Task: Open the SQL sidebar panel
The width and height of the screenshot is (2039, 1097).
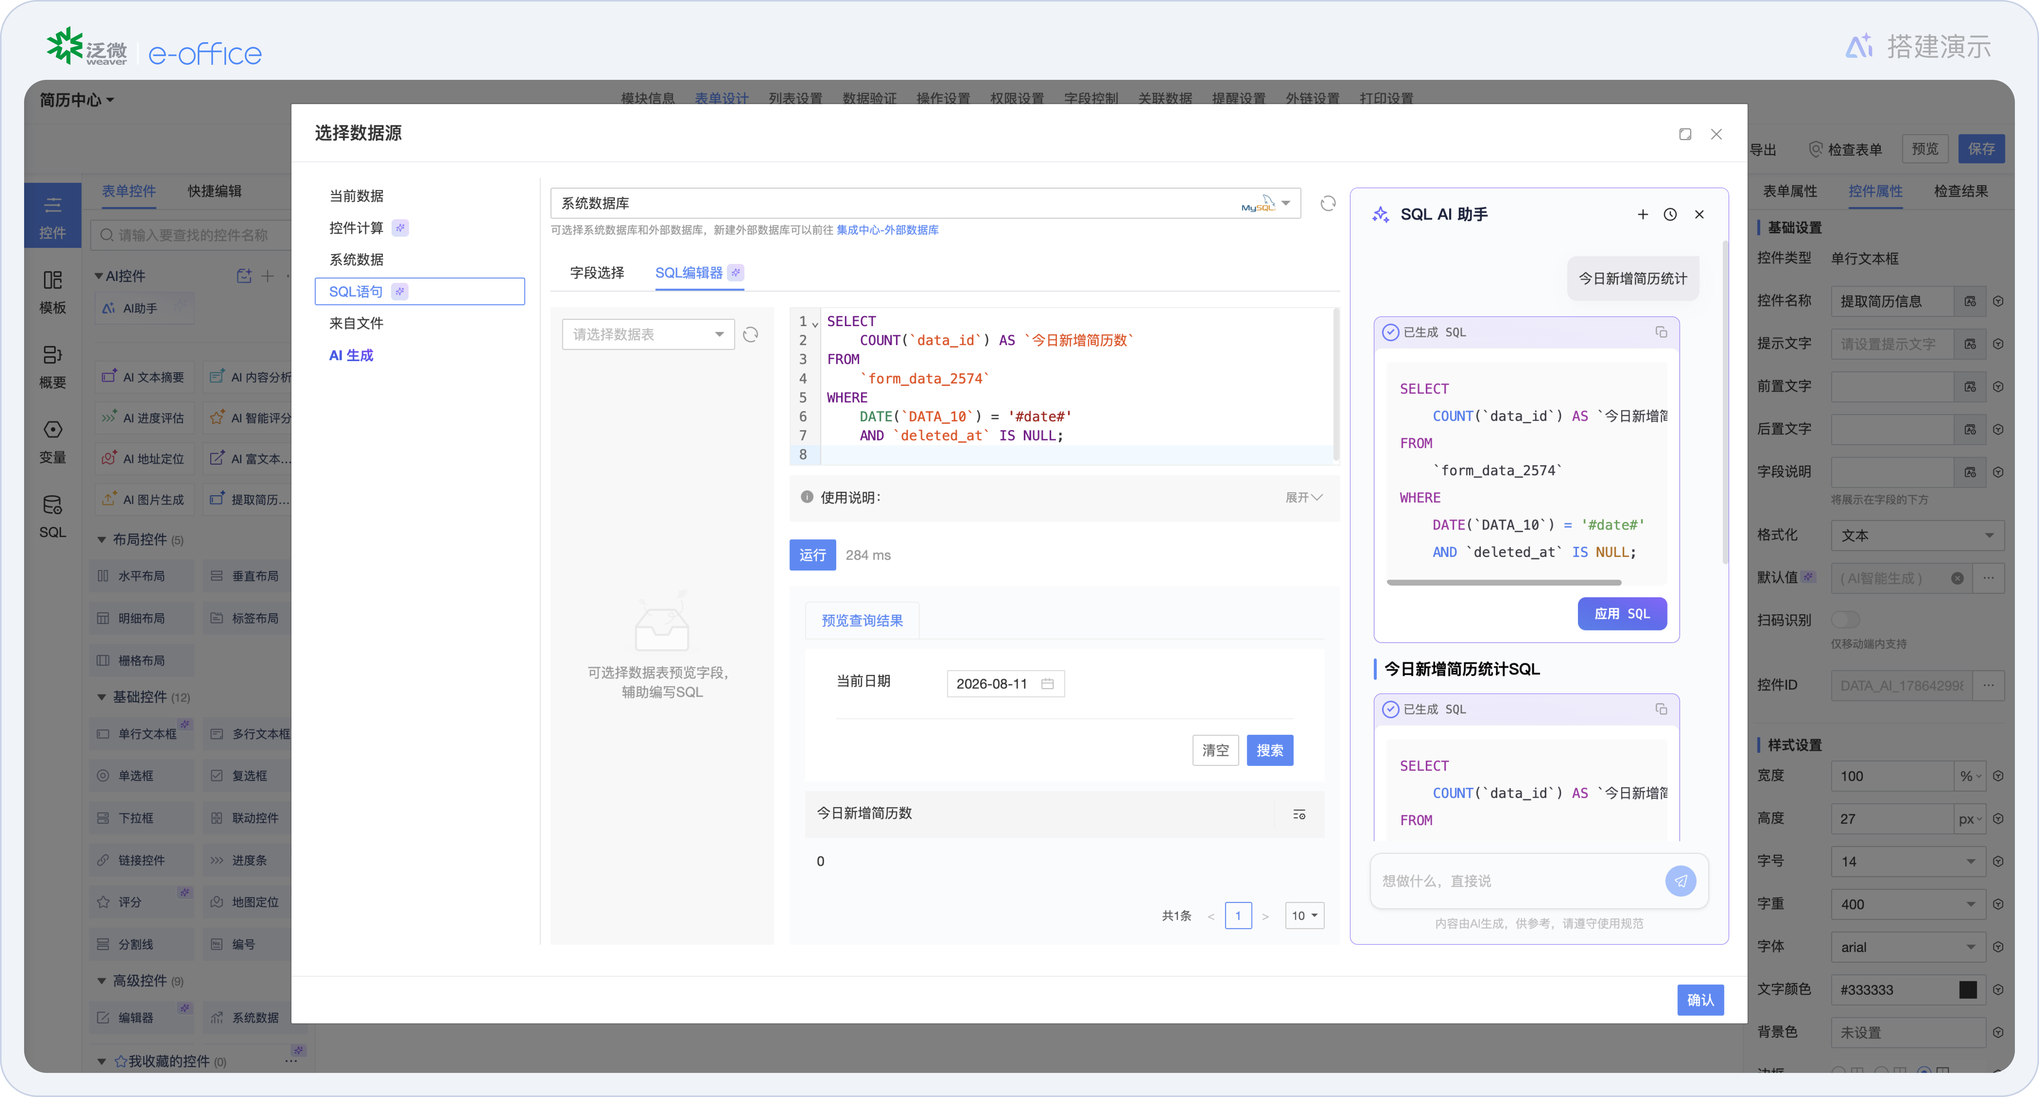Action: [52, 516]
